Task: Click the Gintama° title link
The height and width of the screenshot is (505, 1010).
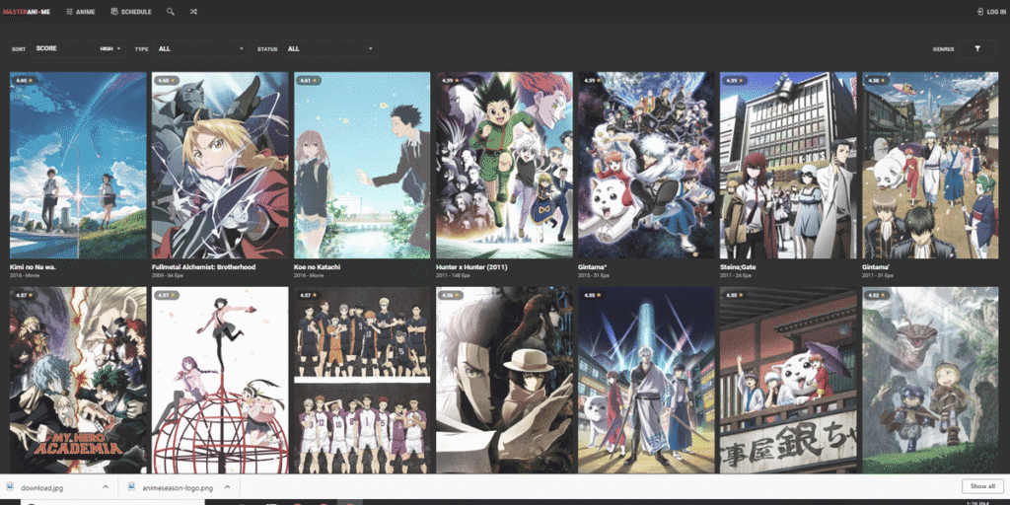Action: pos(592,266)
